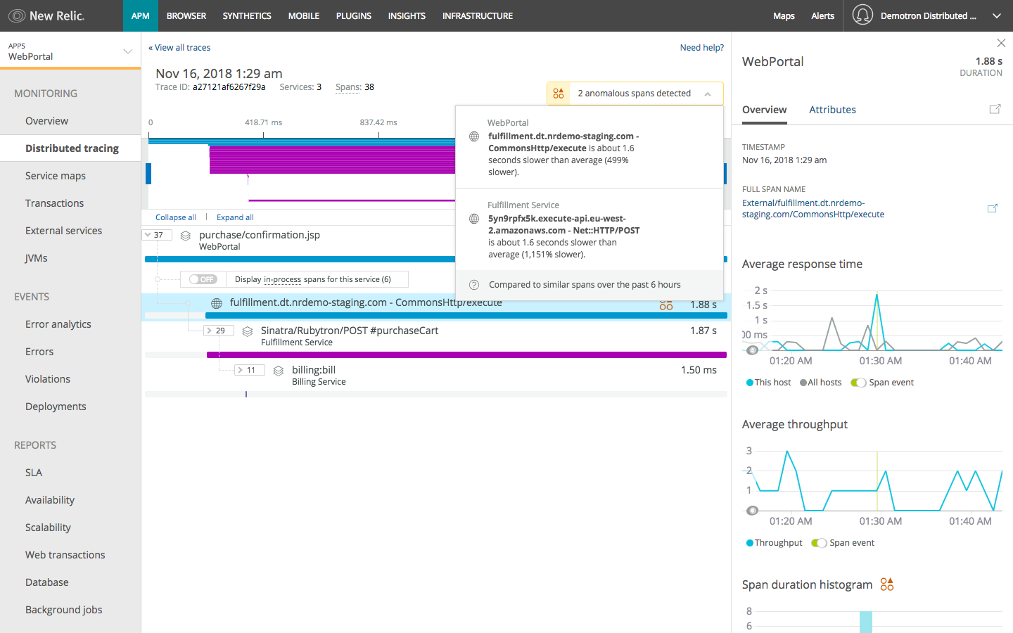
Task: Click layers icon next to billing:bill span
Action: (279, 371)
